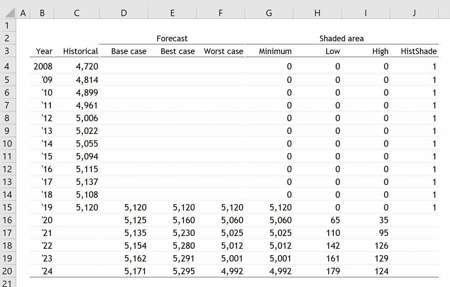Select the 2008 year cell
Screen dimensions: 450x287
pos(42,66)
